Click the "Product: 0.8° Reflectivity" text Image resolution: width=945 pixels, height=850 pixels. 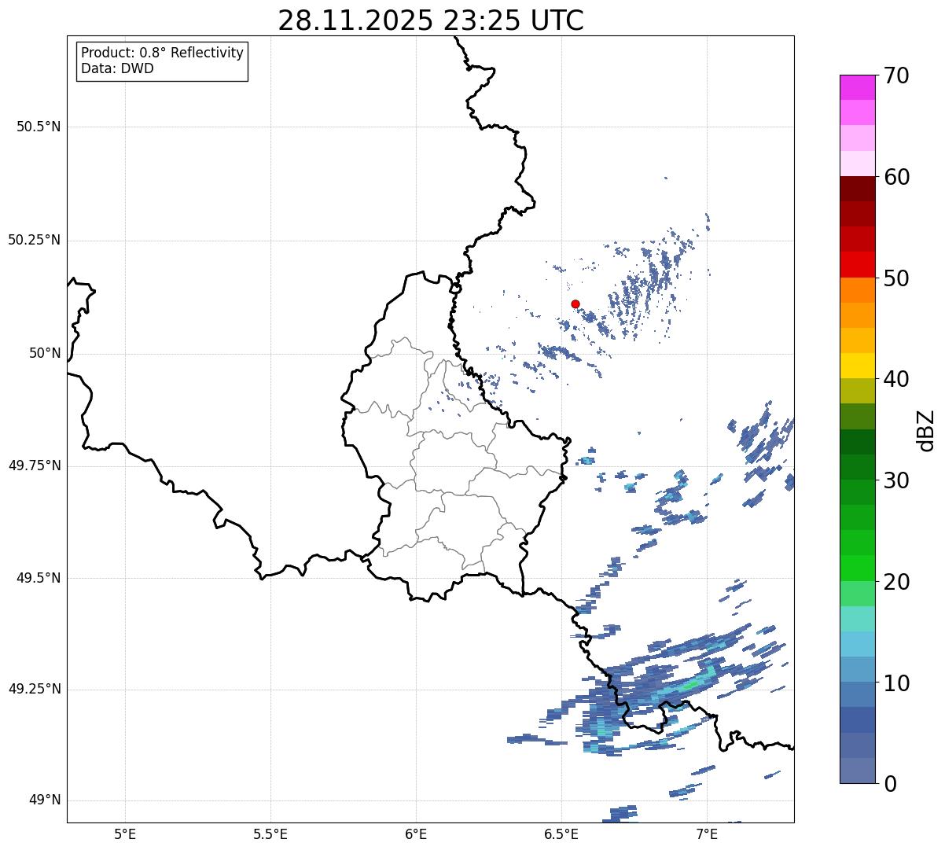click(163, 53)
